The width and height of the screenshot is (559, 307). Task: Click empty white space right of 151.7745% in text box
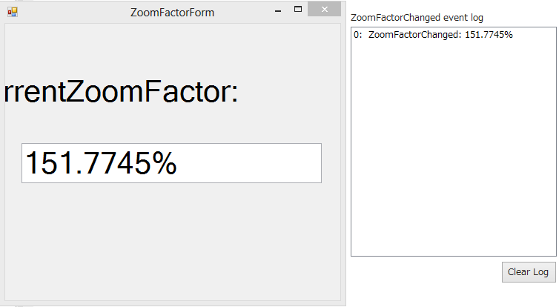[252, 163]
